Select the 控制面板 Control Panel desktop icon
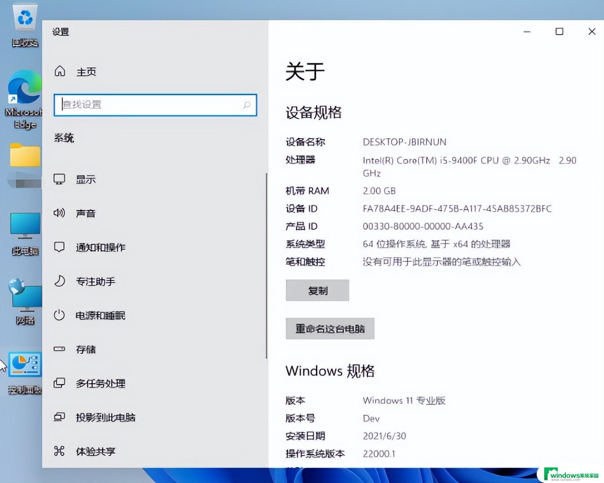This screenshot has height=483, width=604. pos(25,373)
